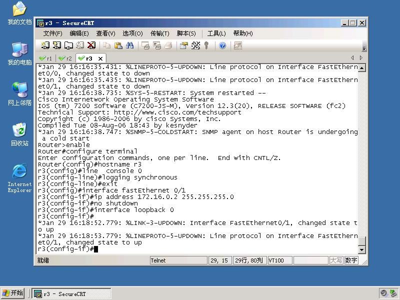Click the Telnet status bar field

[x=178, y=260]
